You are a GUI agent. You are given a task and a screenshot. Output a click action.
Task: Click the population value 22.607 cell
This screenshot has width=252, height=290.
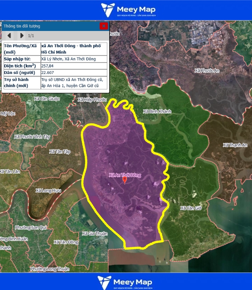point(73,72)
